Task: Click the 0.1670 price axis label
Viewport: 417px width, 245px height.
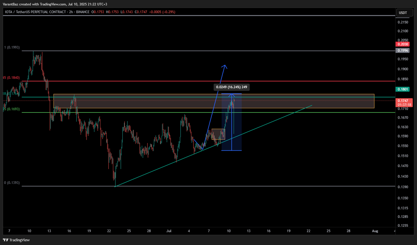Action: pyautogui.click(x=403, y=118)
